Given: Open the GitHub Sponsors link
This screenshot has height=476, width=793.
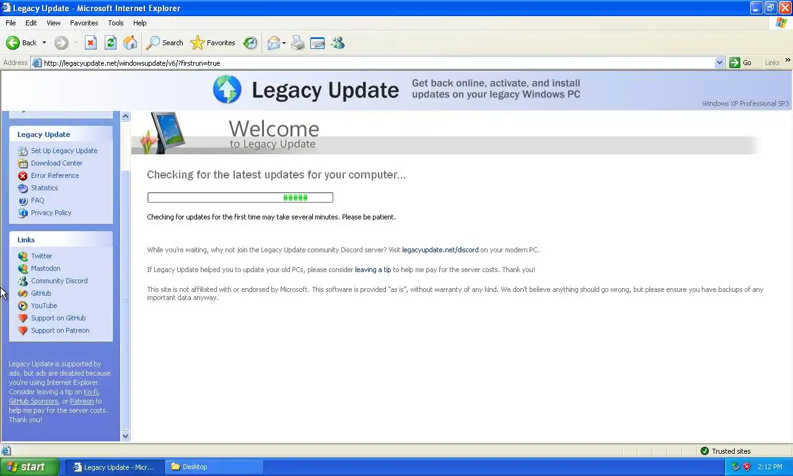Looking at the screenshot, I should click(33, 401).
